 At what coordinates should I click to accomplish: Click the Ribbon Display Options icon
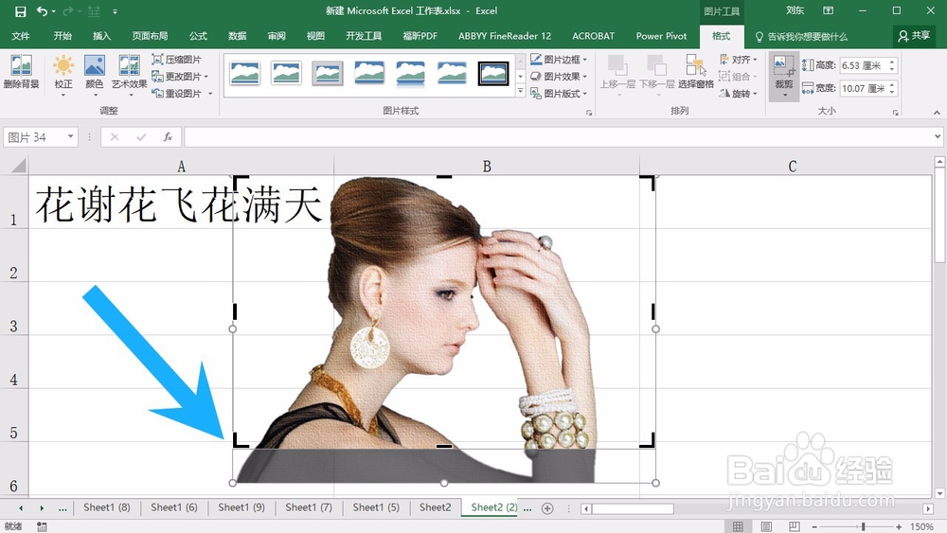pos(828,10)
